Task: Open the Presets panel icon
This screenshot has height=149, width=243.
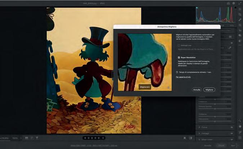Action: pos(240,41)
